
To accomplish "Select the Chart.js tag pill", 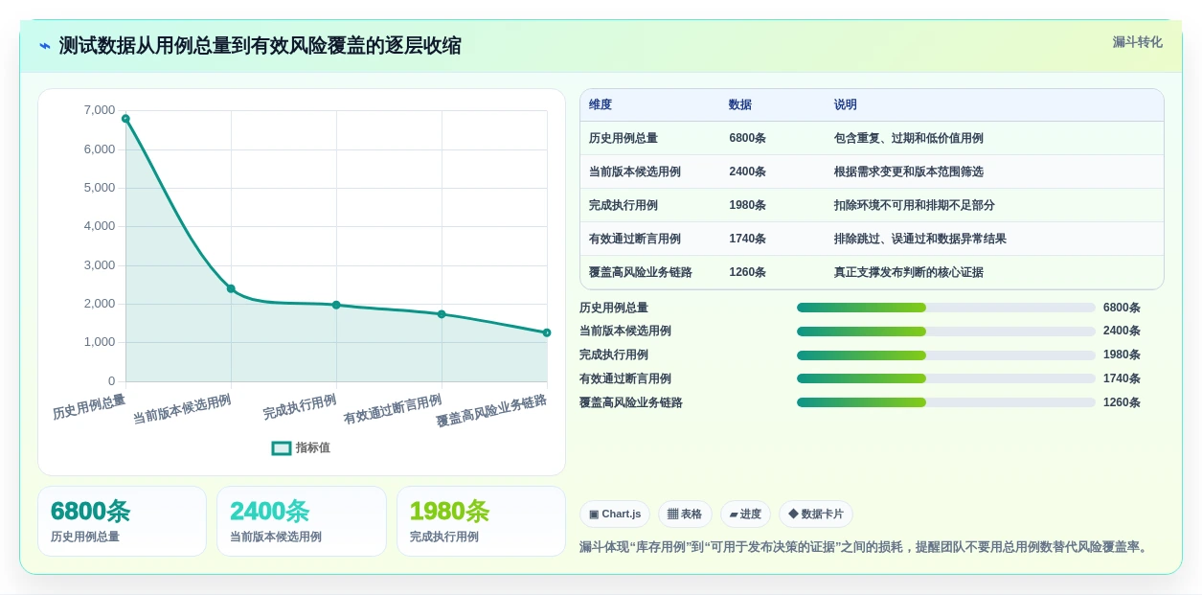I will pos(615,515).
